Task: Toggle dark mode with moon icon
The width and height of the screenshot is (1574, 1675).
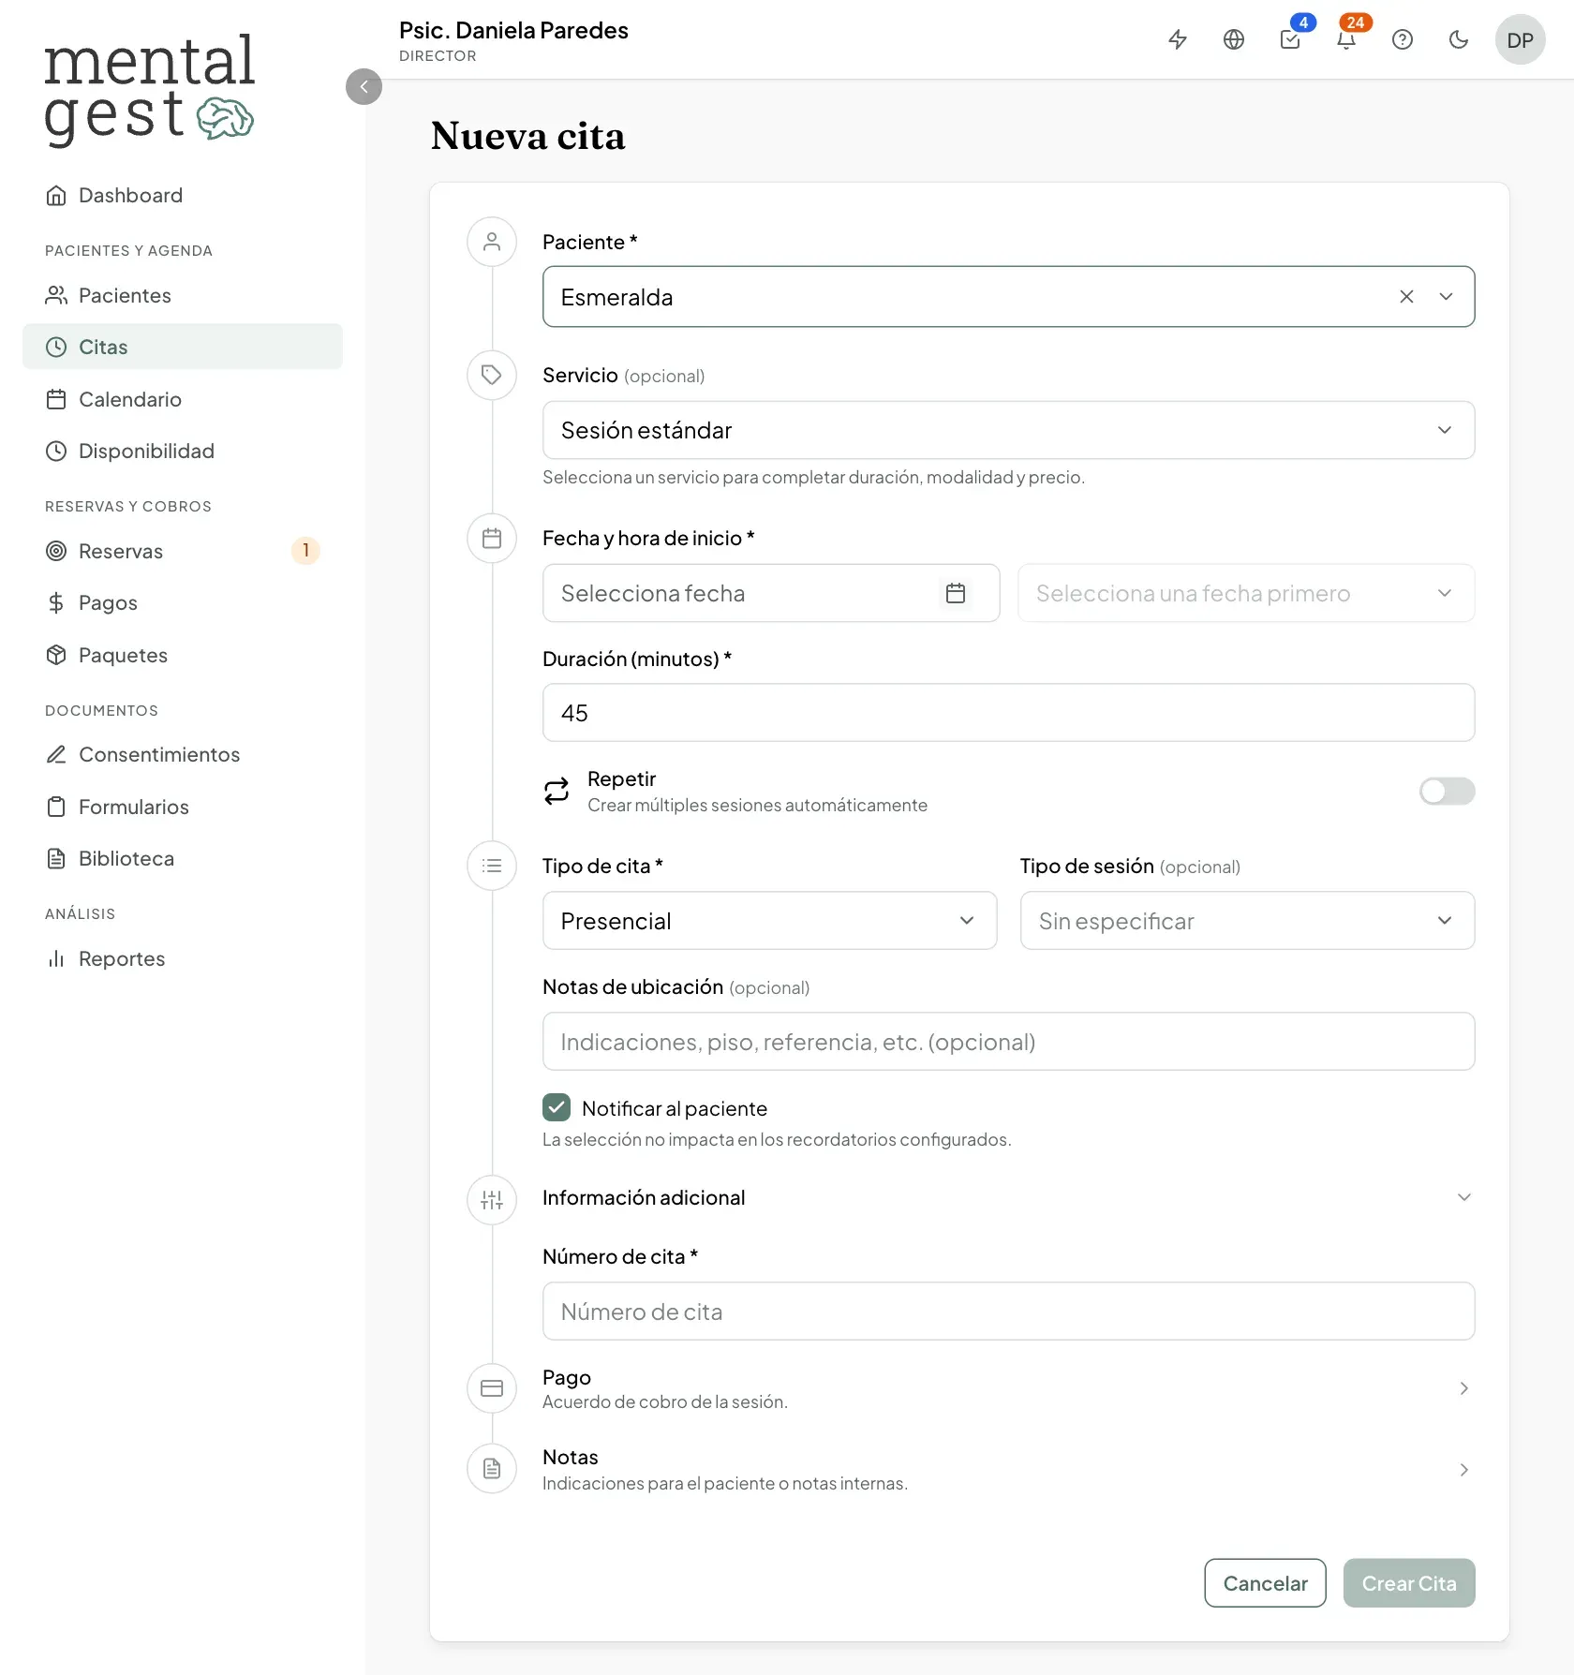Action: click(1459, 39)
